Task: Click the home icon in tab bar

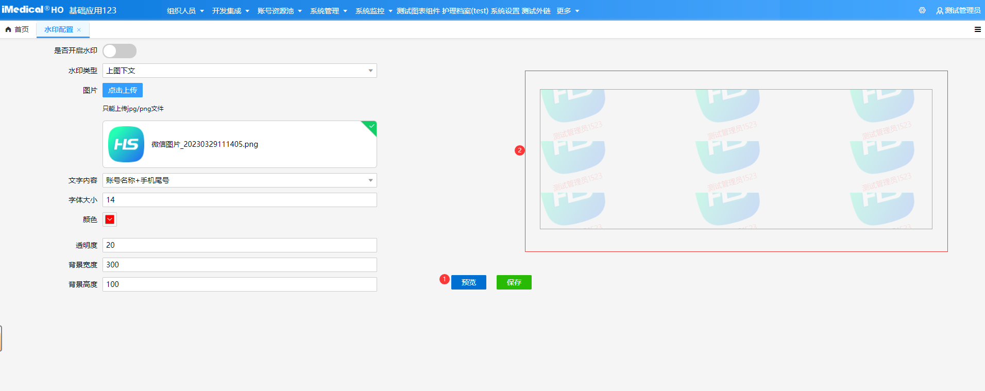Action: tap(8, 29)
